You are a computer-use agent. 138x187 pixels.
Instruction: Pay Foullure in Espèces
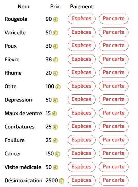click(82, 140)
